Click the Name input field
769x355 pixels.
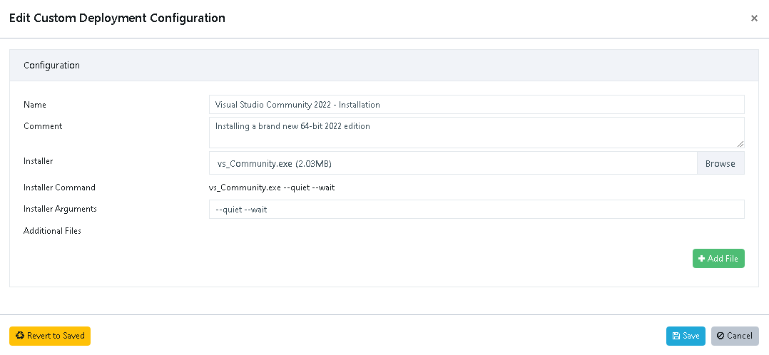[477, 105]
